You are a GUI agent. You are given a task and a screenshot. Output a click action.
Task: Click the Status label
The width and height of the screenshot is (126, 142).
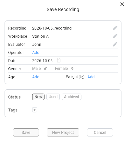14,97
